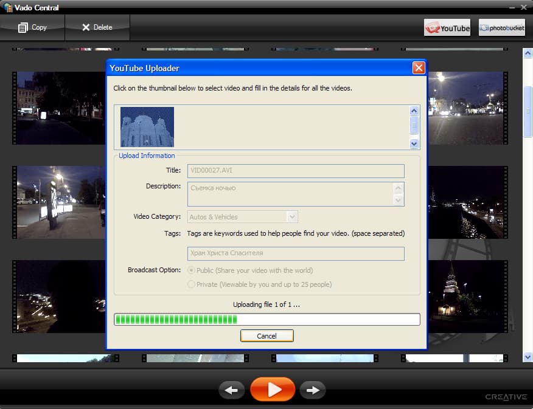Viewport: 533px width, 409px height.
Task: Select the night street thumbnail at top left
Action: 59,108
